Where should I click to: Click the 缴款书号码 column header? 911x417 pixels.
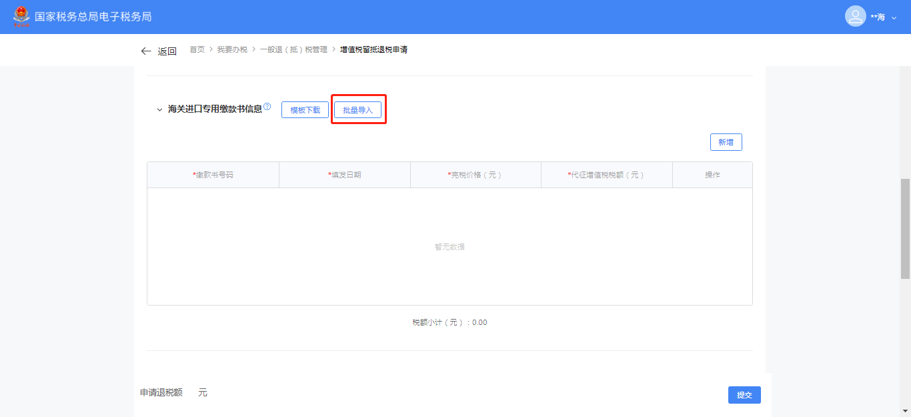pyautogui.click(x=213, y=175)
